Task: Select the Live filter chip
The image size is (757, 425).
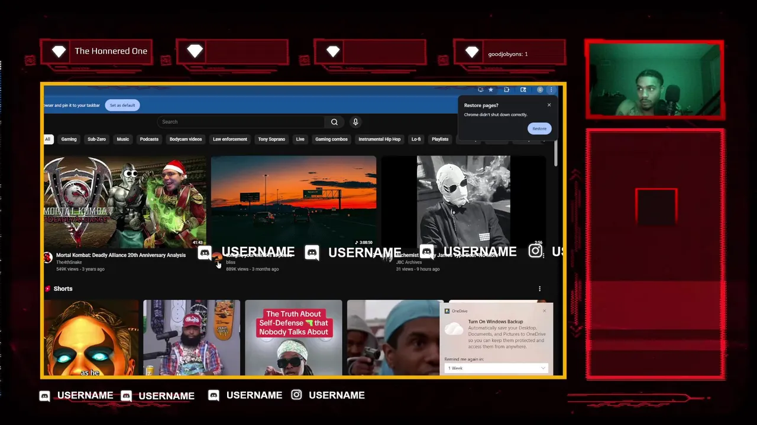Action: [300, 139]
